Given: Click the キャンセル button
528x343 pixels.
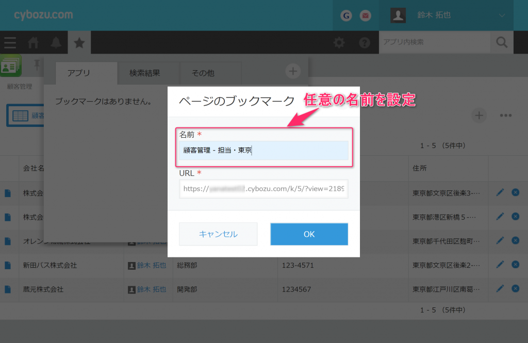Looking at the screenshot, I should coord(218,234).
